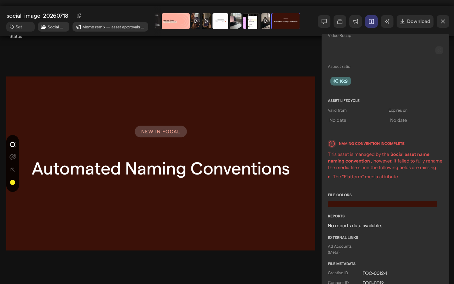454x284 pixels.
Task: Open the megaphone campaigns icon
Action: click(356, 21)
